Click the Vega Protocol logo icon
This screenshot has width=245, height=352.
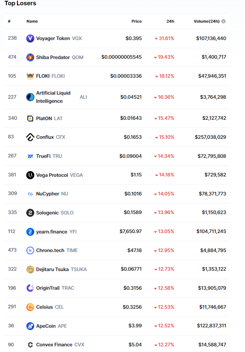(x=30, y=175)
